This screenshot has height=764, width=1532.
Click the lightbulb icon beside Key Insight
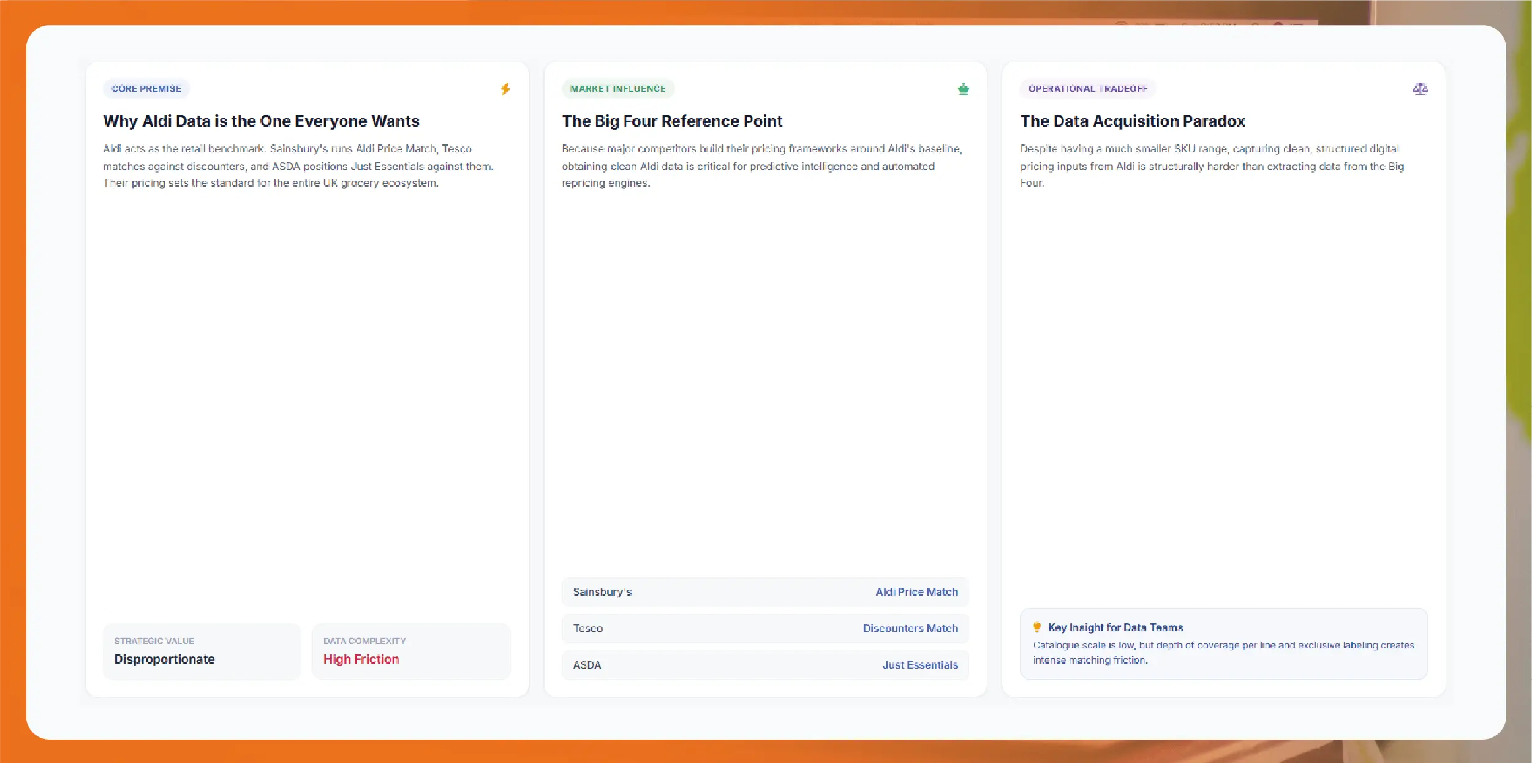pos(1037,627)
